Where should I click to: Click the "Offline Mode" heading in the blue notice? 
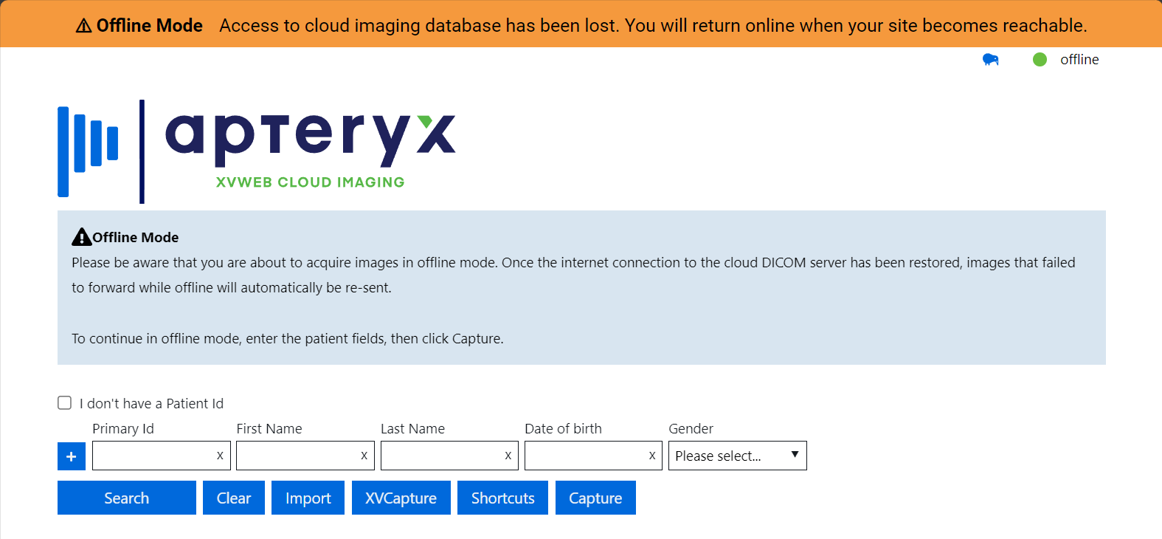point(136,237)
